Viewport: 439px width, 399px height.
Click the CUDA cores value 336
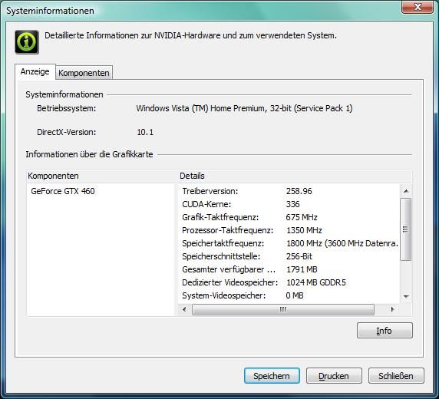click(293, 204)
